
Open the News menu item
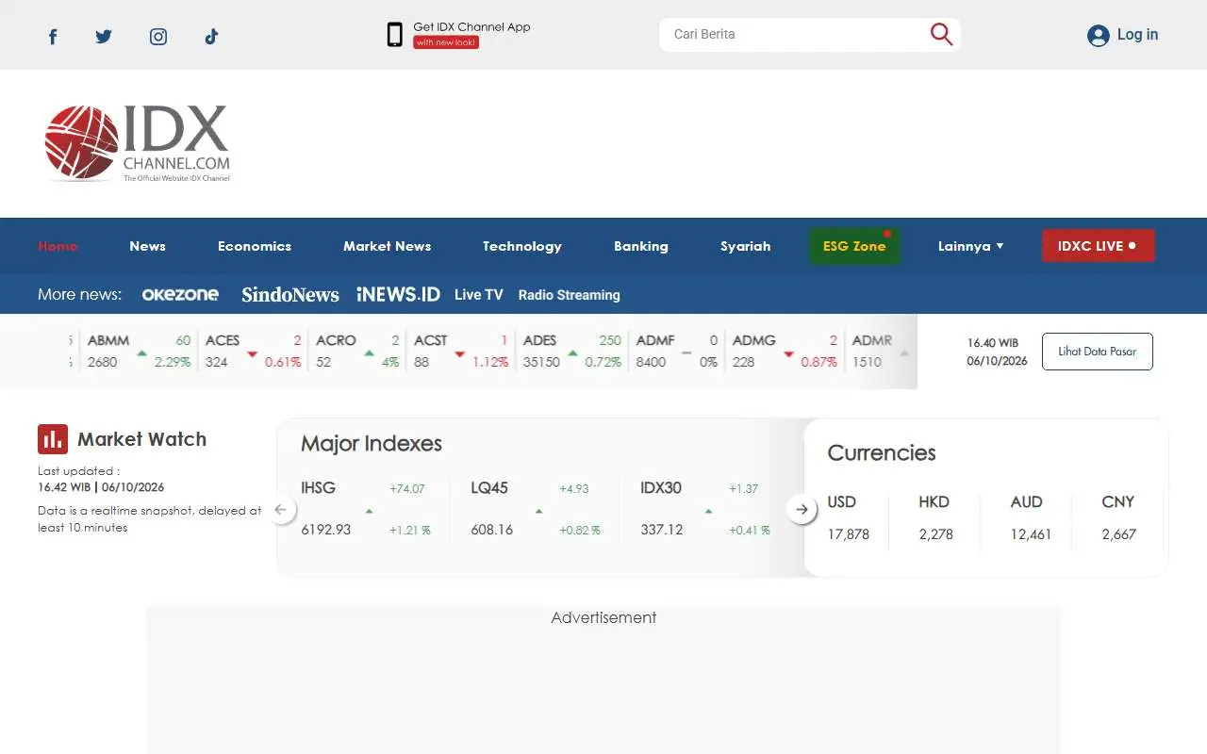pyautogui.click(x=147, y=246)
